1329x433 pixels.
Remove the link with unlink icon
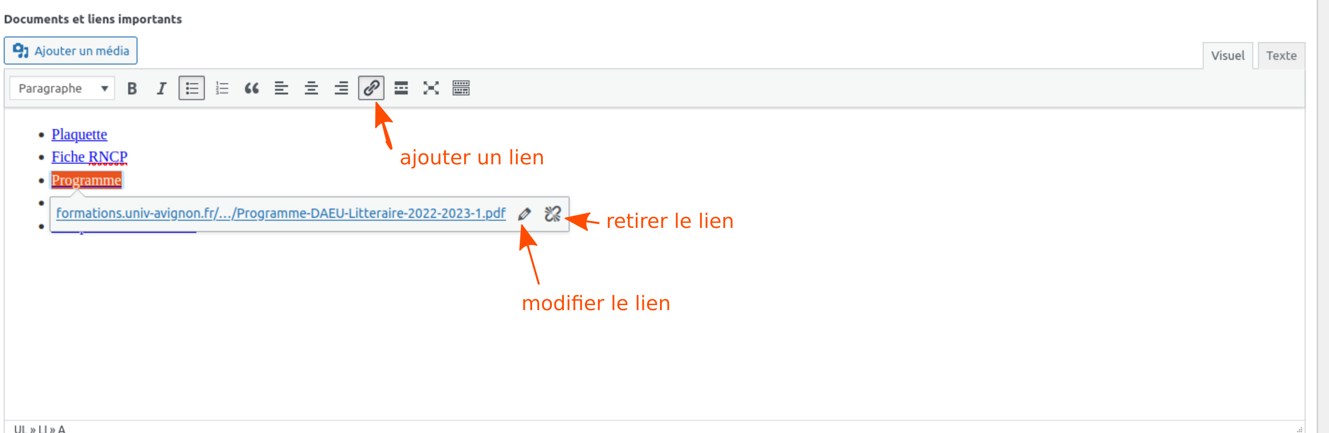(553, 214)
